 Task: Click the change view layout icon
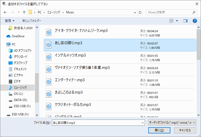[171, 21]
